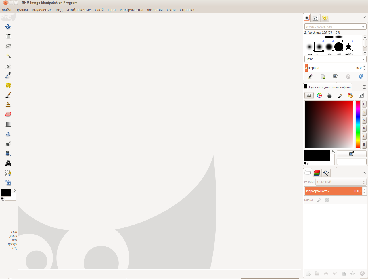
Task: Adjust the Непрозрачность opacity slider
Action: tap(333, 191)
